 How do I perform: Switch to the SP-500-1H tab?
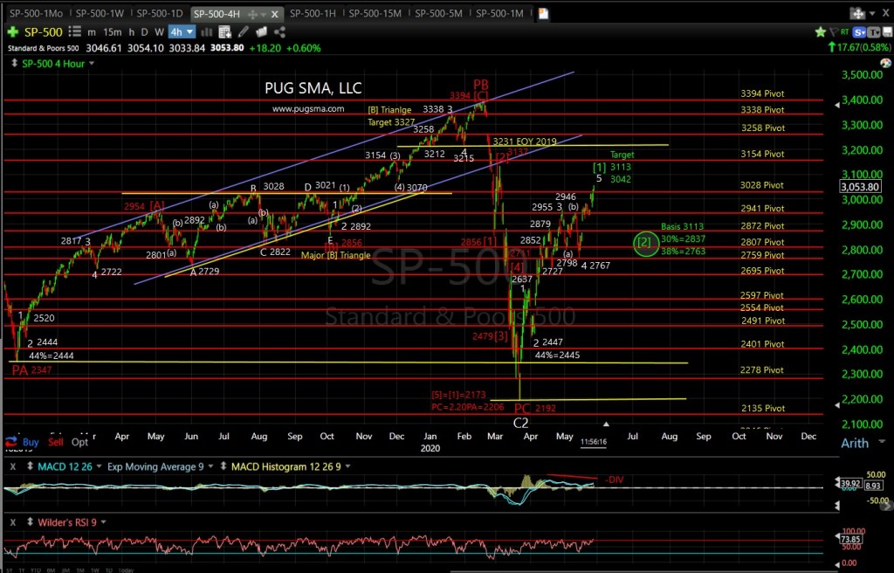pyautogui.click(x=313, y=13)
